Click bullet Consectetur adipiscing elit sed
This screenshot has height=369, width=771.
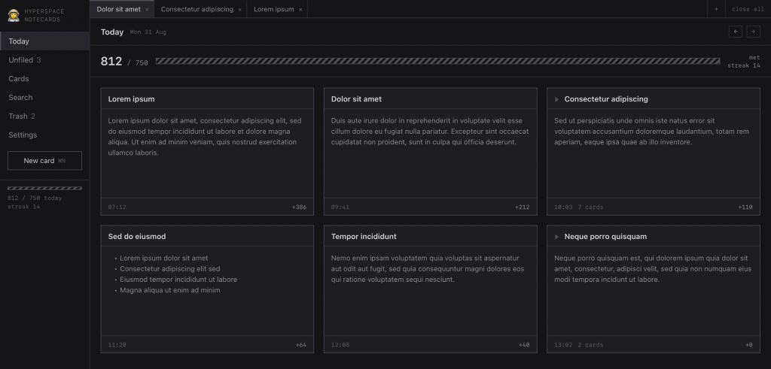pyautogui.click(x=170, y=269)
